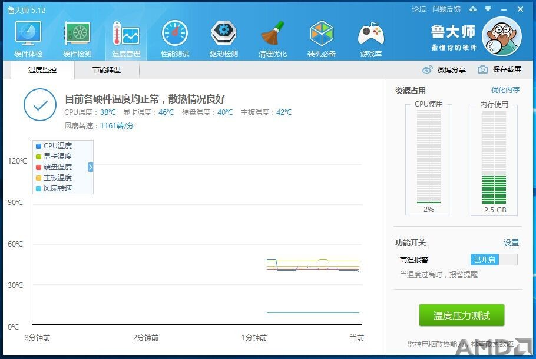The width and height of the screenshot is (536, 359).
Task: Click the 鲁大师 mascot avatar
Action: coord(502,36)
